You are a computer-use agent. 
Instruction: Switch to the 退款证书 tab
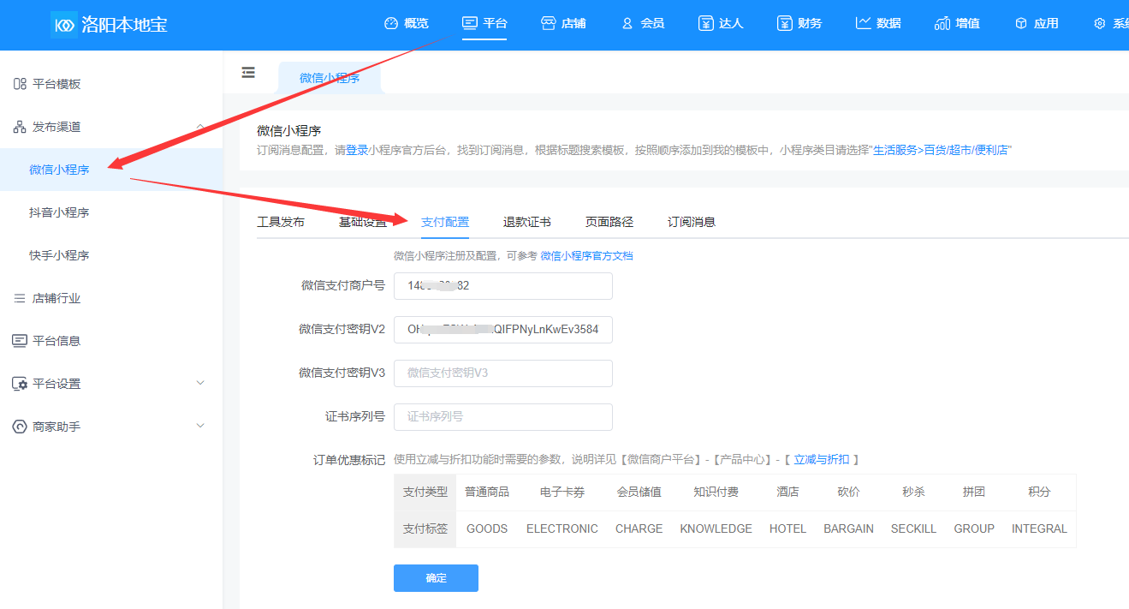point(527,222)
